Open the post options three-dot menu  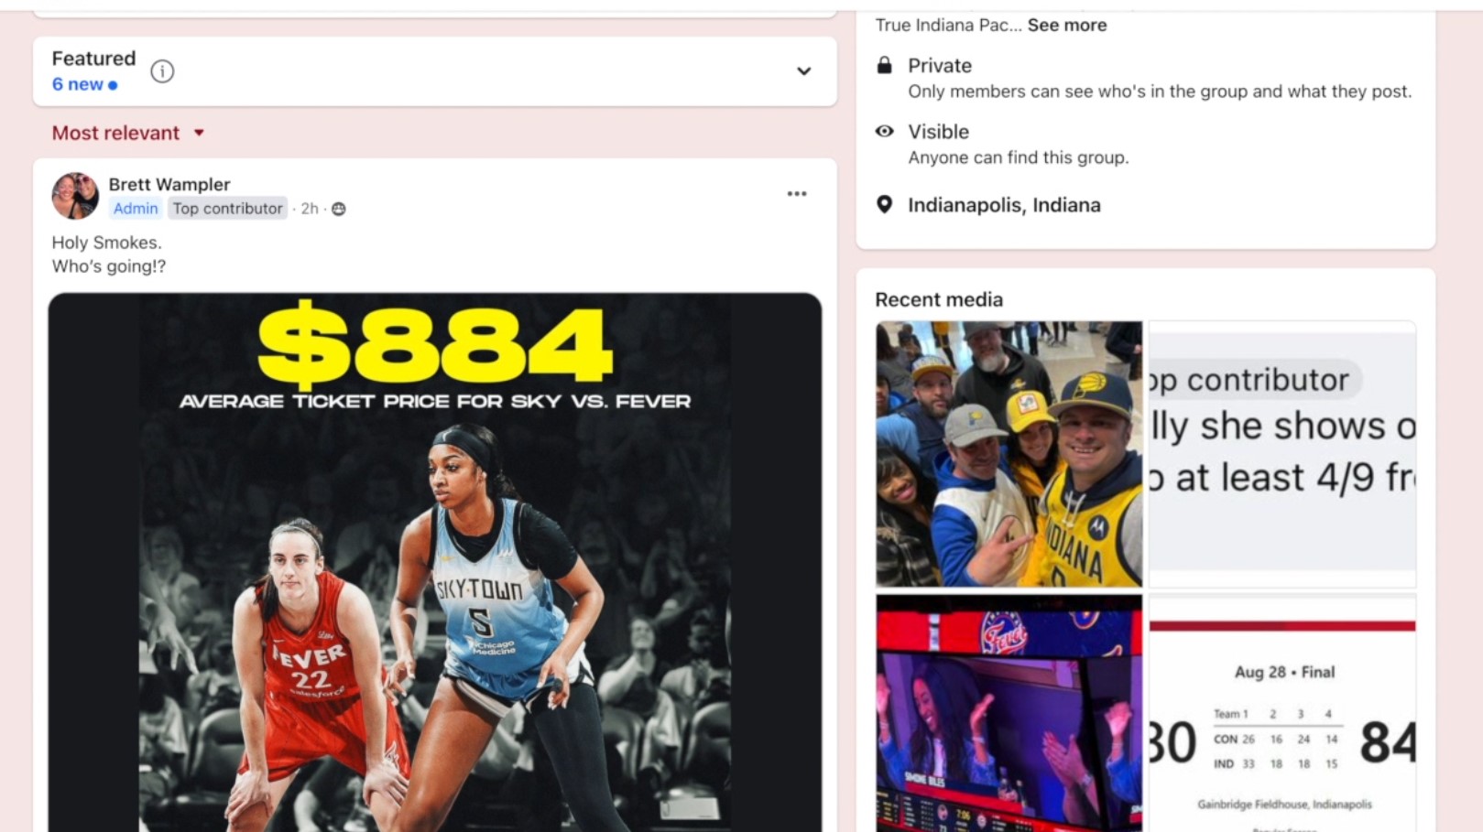[x=797, y=194]
